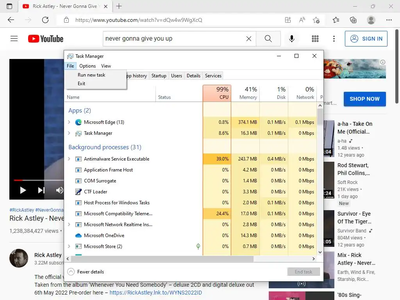Select Microsoft OneDrive process

pyautogui.click(x=190, y=236)
